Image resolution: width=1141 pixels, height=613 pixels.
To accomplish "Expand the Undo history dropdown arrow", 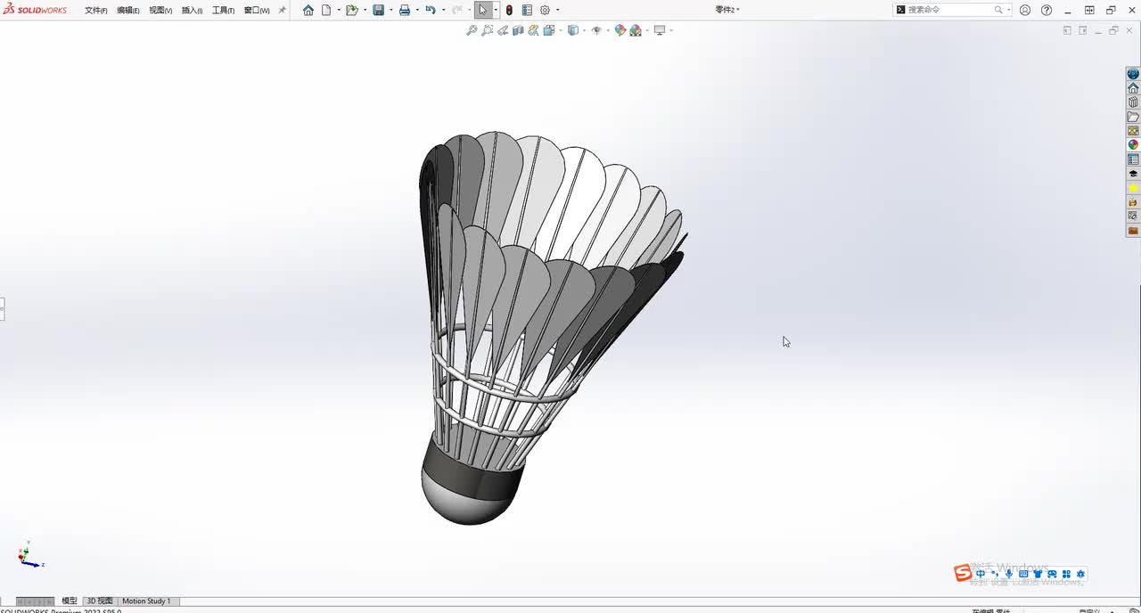I will tap(443, 10).
